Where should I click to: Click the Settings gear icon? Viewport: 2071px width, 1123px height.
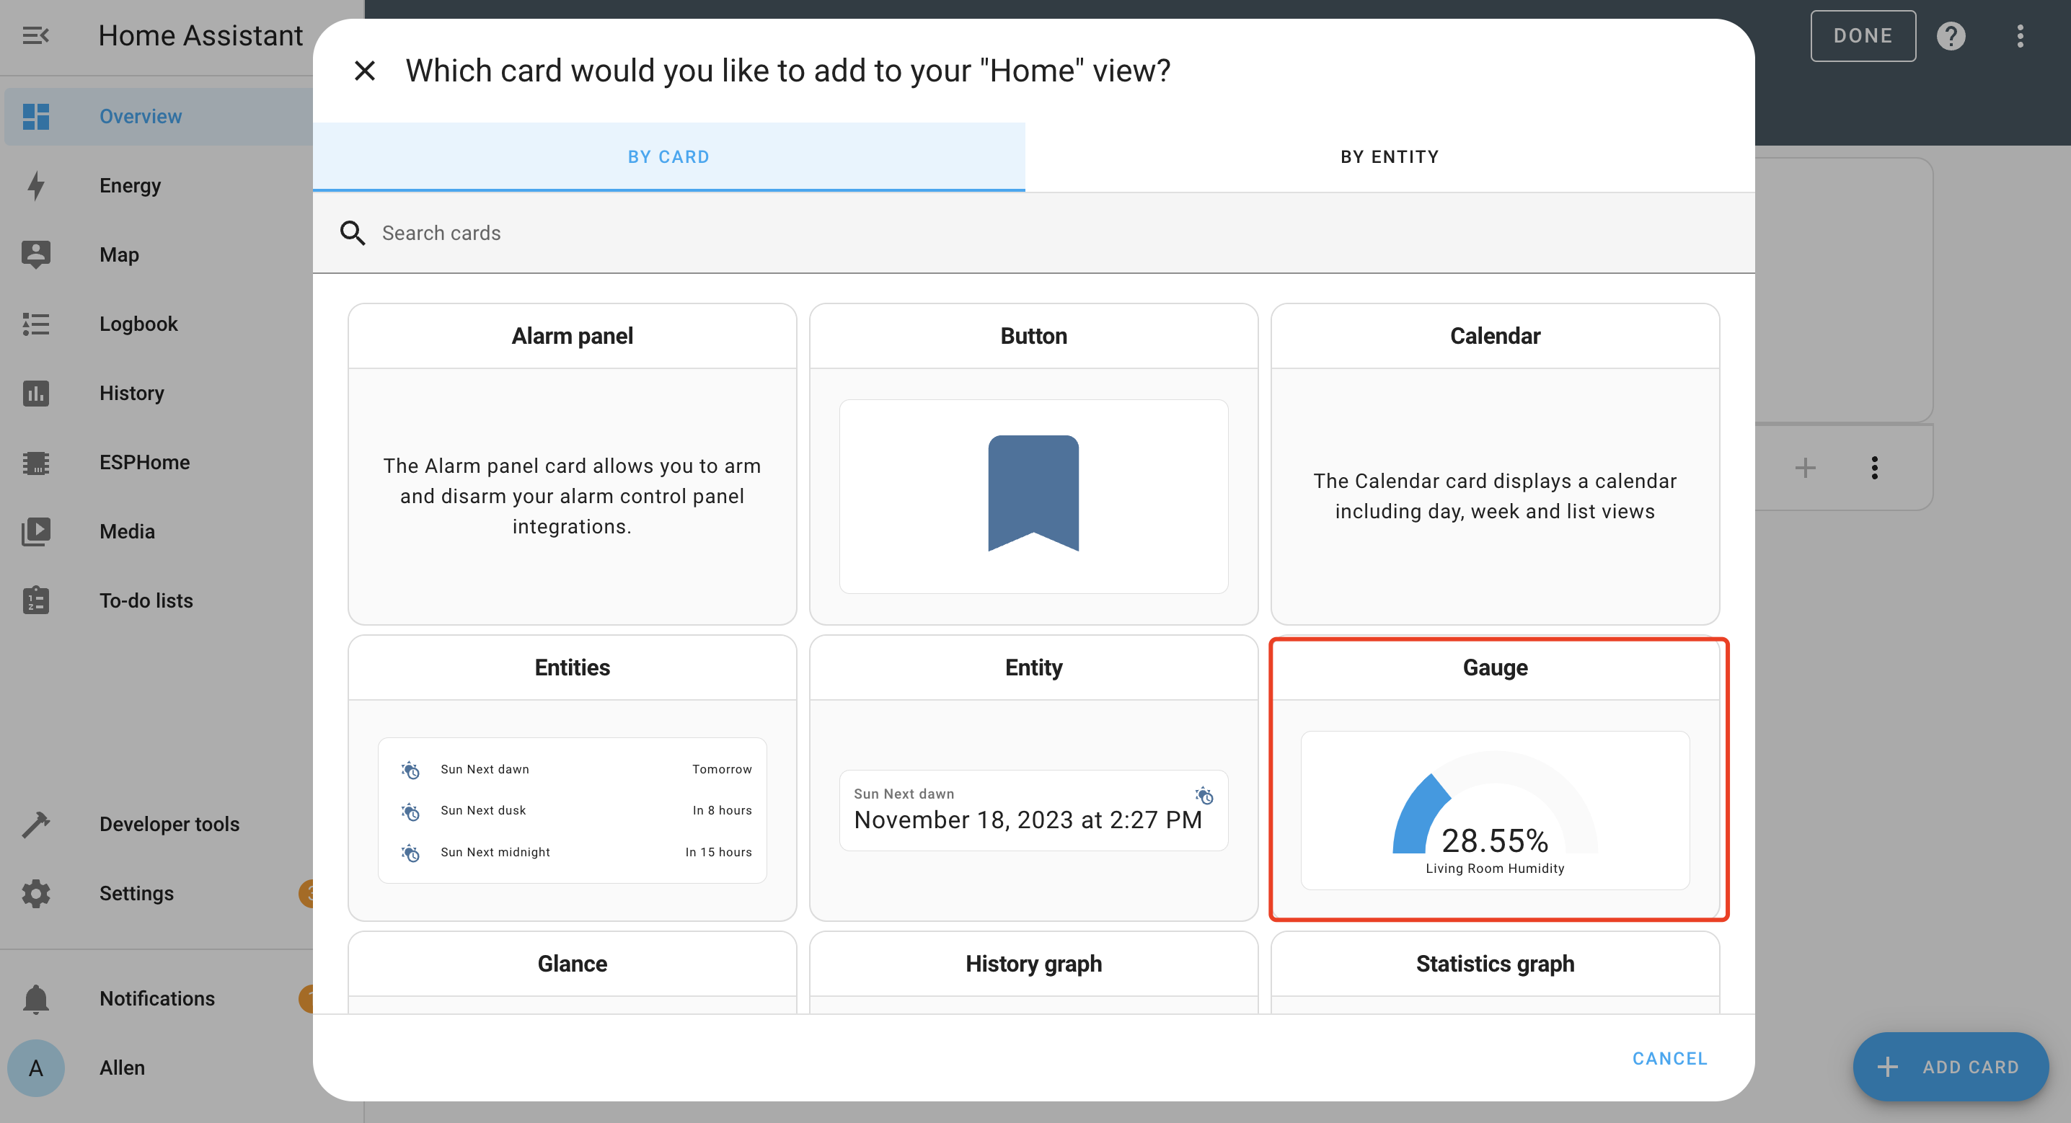tap(35, 893)
